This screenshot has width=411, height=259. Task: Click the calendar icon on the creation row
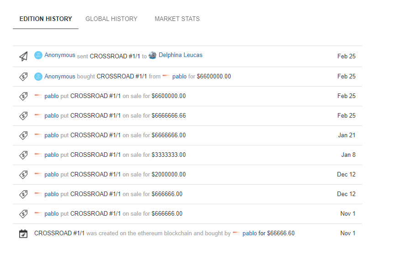click(x=23, y=233)
